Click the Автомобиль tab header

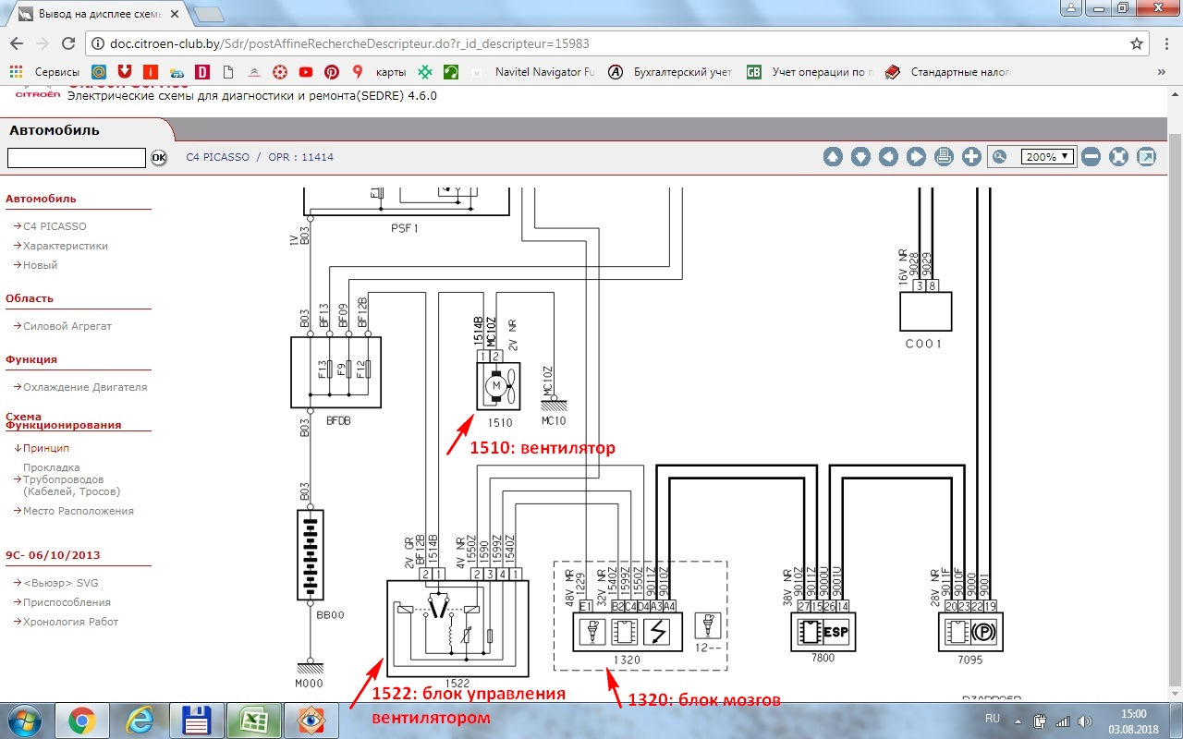point(55,130)
